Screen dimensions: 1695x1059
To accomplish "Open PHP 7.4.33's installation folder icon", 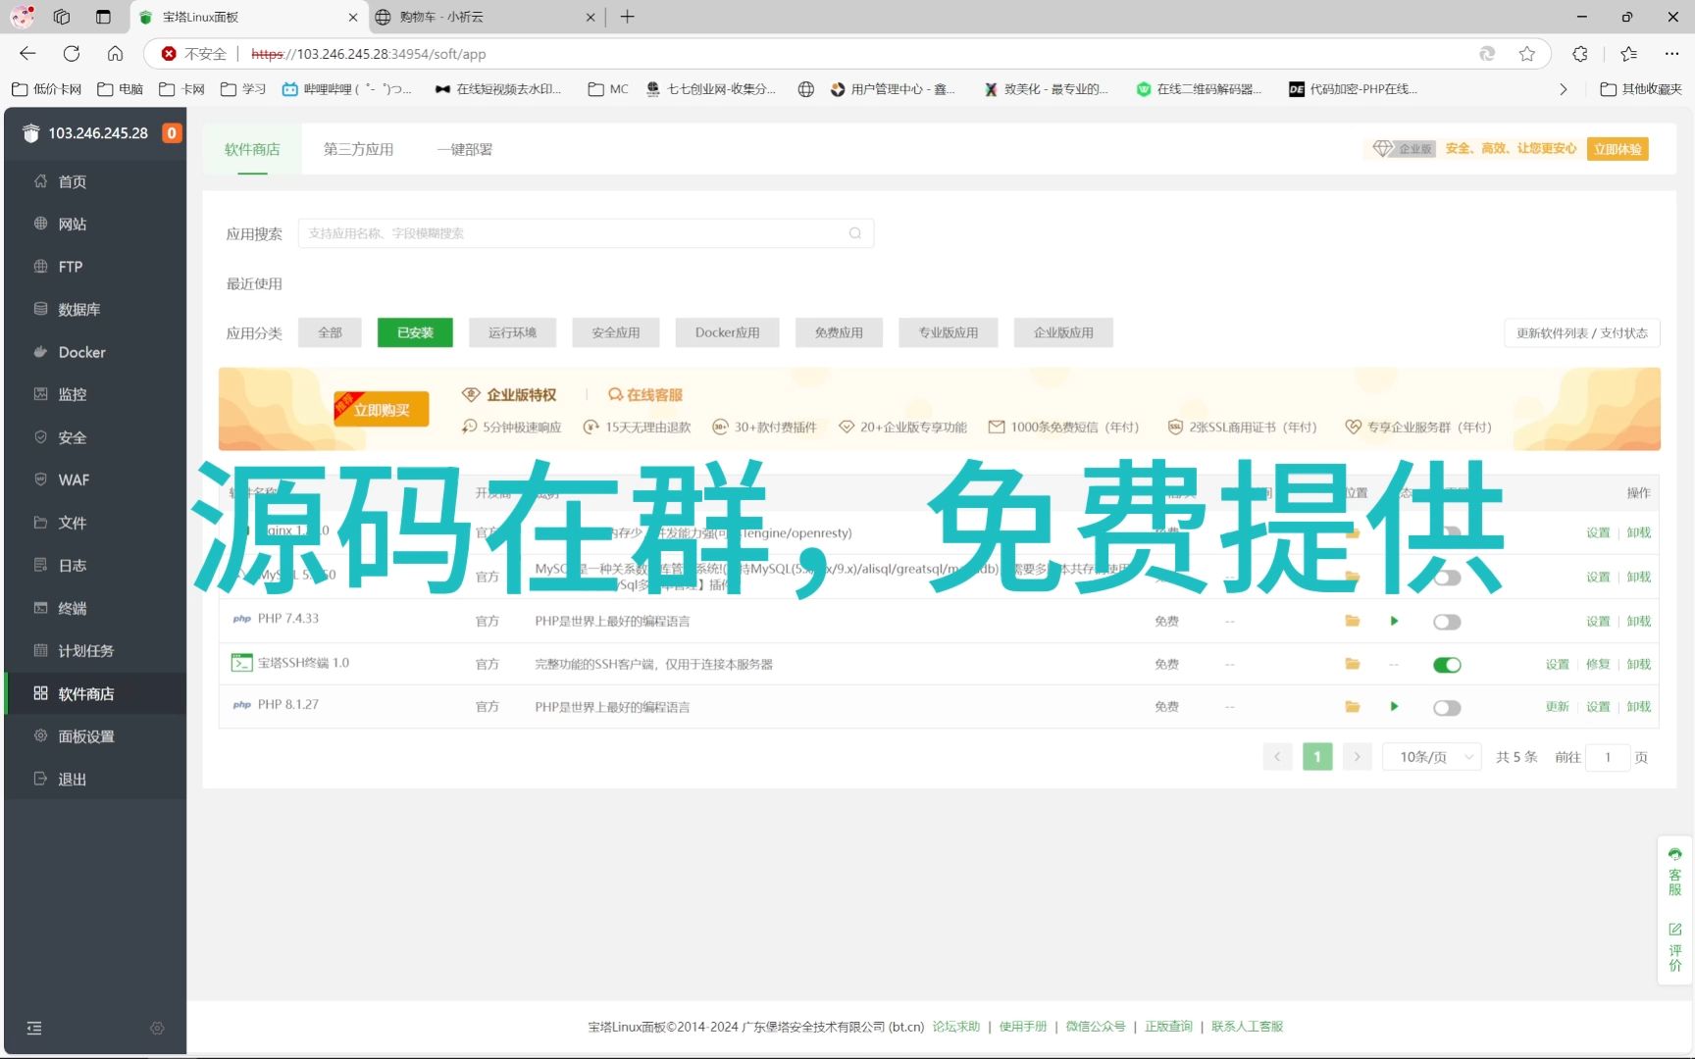I will [x=1353, y=621].
